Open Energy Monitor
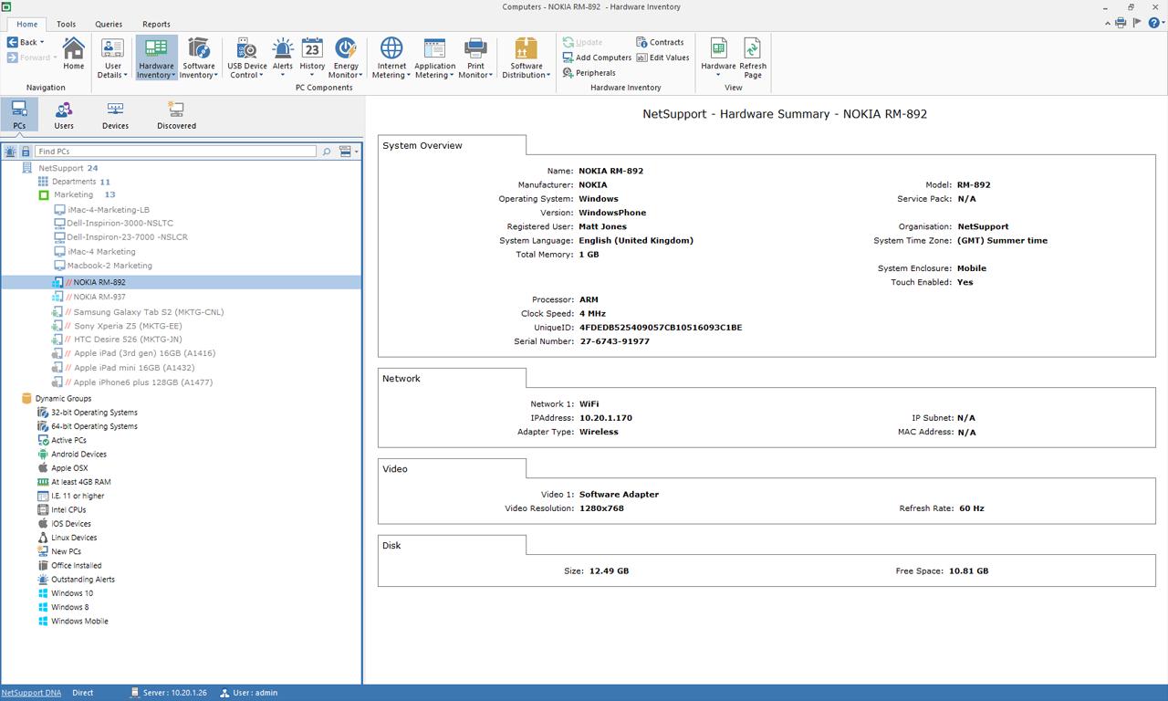Screen dimensions: 1168x701 [x=346, y=58]
